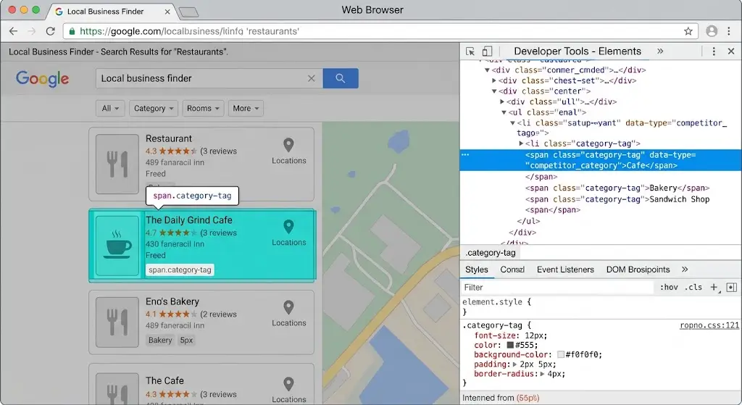
Task: Toggle the device toolbar icon in DevTools
Action: [x=487, y=51]
